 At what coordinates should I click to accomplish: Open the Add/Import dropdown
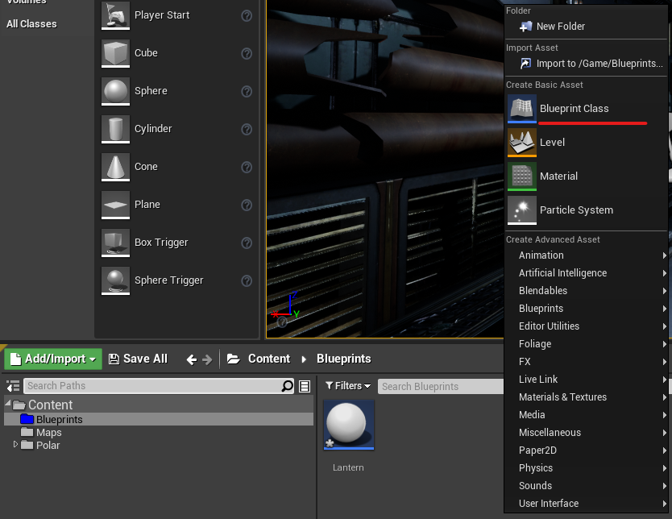(x=53, y=359)
